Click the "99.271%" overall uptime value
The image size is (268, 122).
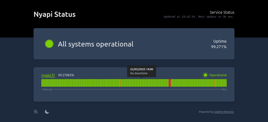(219, 47)
